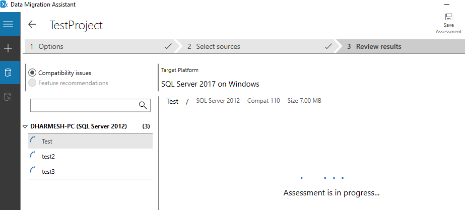This screenshot has height=210, width=465.
Task: Click the Data Migration Assistant app icon
Action: coord(5,5)
